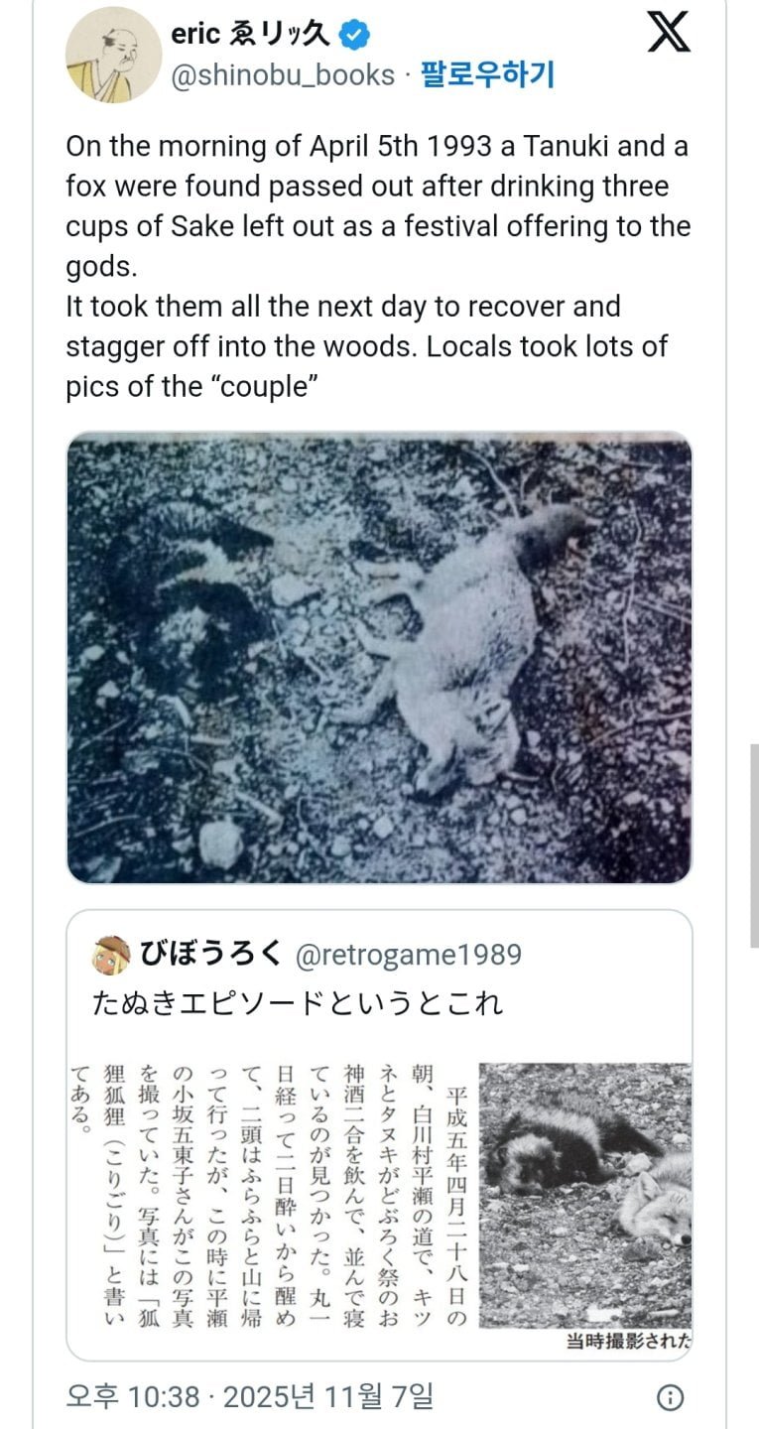
Task: Open the large tanuki and fox photo
Action: click(x=379, y=657)
